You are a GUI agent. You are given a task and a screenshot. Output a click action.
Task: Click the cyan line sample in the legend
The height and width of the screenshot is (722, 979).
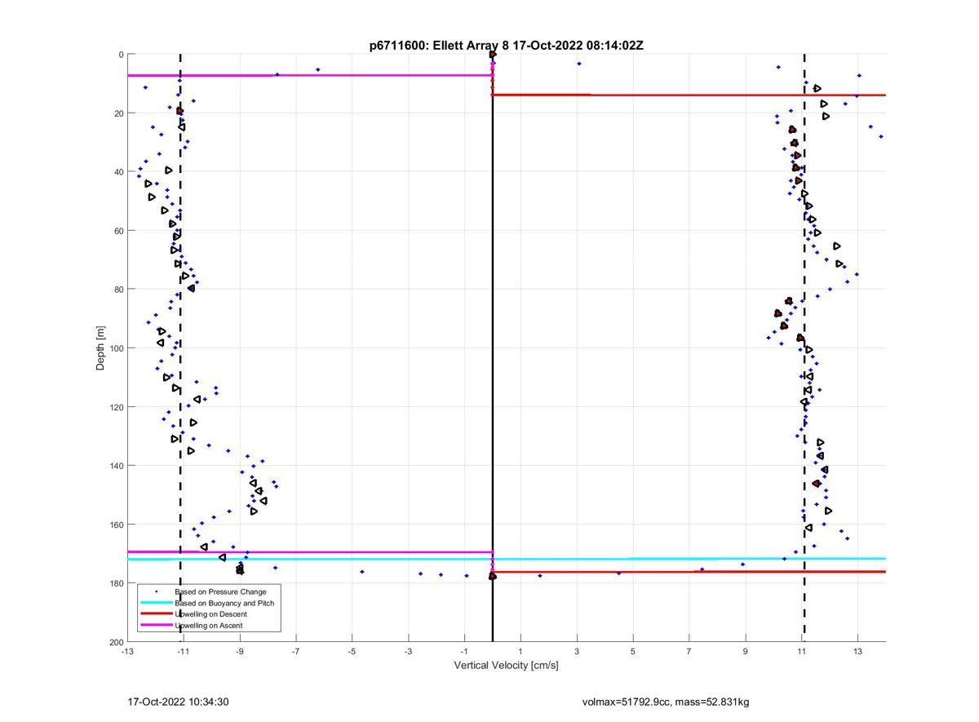156,603
